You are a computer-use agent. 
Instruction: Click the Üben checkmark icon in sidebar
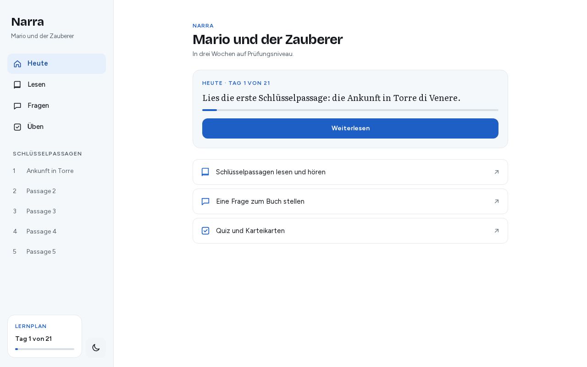point(17,127)
